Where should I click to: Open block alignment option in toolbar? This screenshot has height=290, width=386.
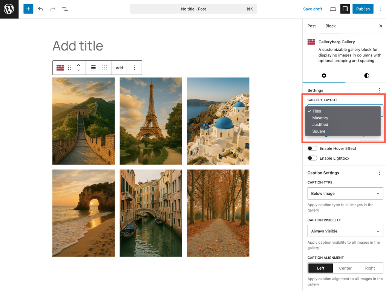click(93, 68)
